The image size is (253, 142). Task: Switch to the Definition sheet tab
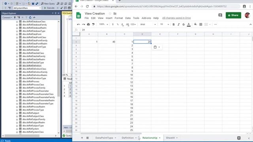128,138
